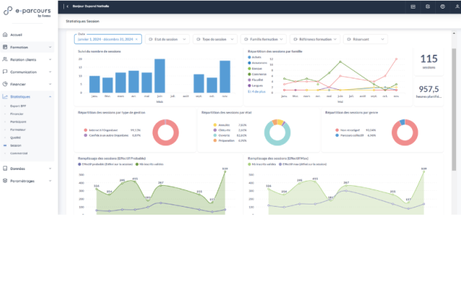Select the Session statistics sub-item
The width and height of the screenshot is (461, 288).
16,145
